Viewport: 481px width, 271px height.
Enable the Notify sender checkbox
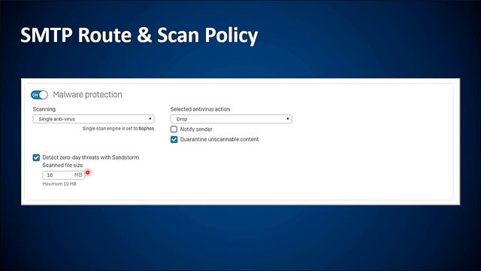[x=174, y=129]
